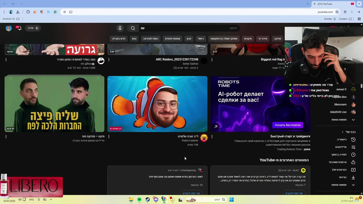Select the אומנות חזותית category chip

coord(172,39)
